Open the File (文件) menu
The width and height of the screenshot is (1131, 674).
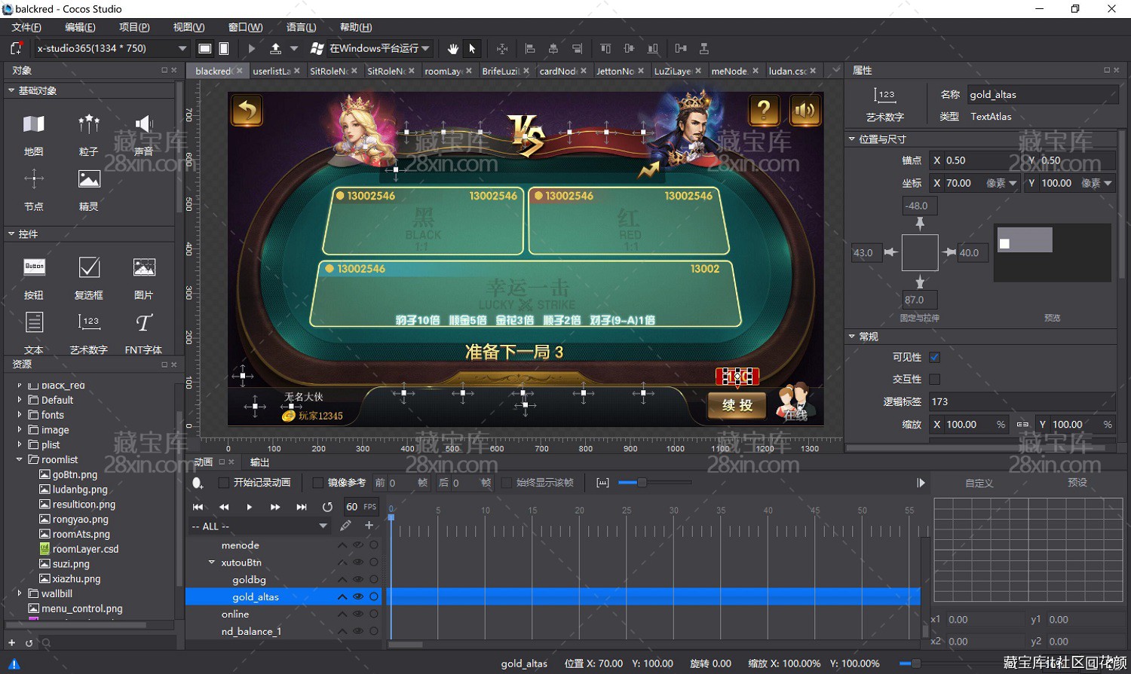click(26, 27)
